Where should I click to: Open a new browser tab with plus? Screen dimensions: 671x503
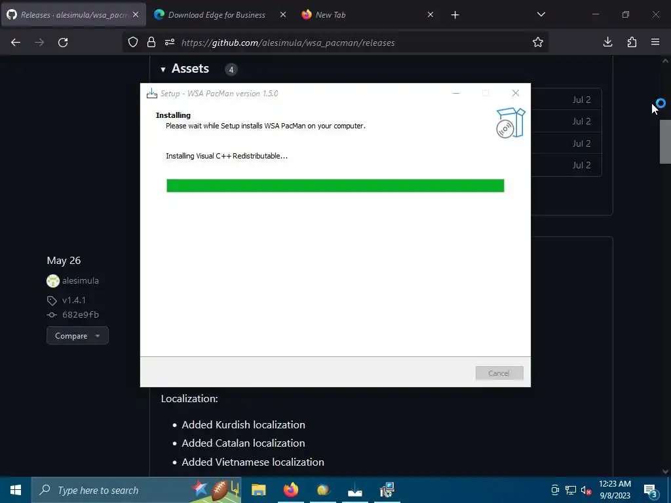pos(455,15)
